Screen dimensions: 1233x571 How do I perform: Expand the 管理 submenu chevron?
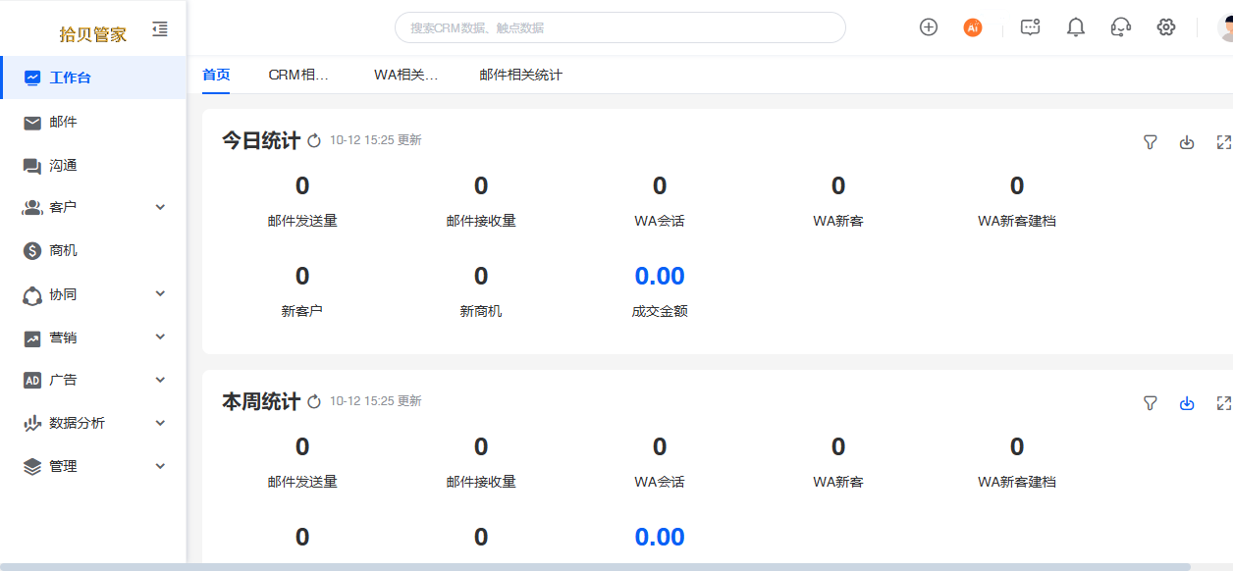click(x=161, y=466)
